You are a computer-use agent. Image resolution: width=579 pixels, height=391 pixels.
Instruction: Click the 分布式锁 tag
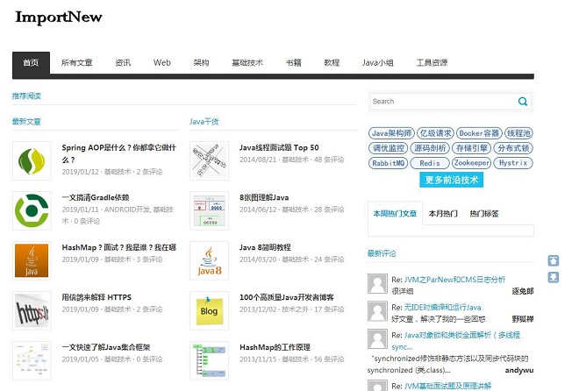coord(513,148)
